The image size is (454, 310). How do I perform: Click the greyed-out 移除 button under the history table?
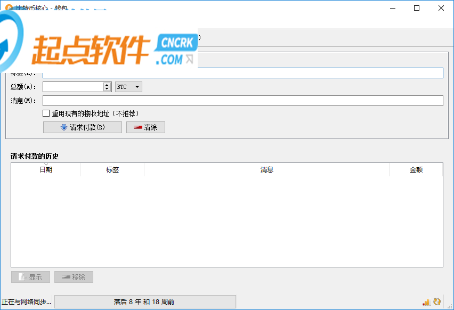pos(74,277)
